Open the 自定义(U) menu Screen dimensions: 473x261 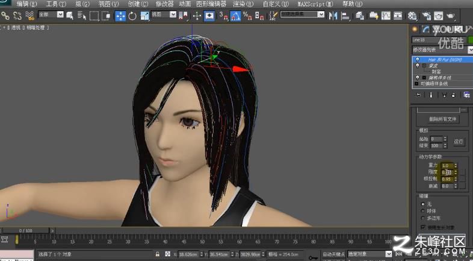click(276, 4)
